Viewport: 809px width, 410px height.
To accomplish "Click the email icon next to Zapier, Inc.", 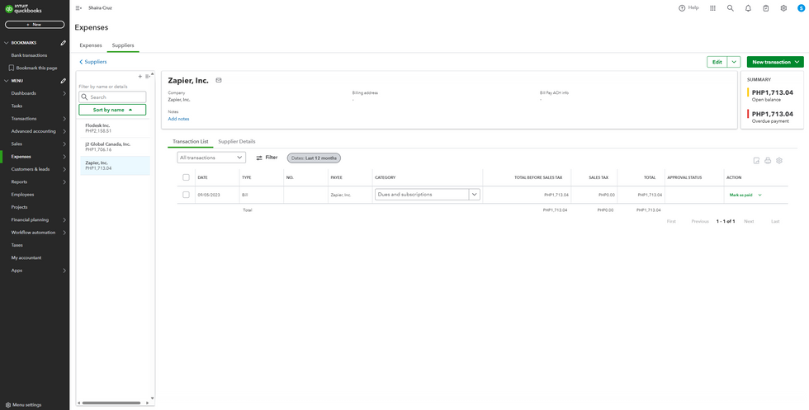I will 219,81.
